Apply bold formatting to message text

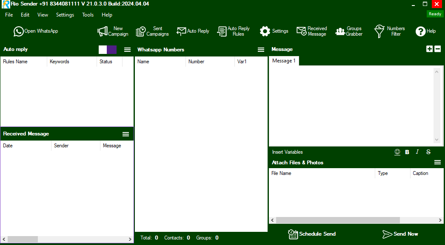[x=407, y=152]
